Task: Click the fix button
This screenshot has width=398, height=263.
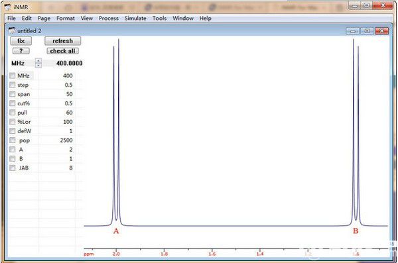Action: (21, 41)
